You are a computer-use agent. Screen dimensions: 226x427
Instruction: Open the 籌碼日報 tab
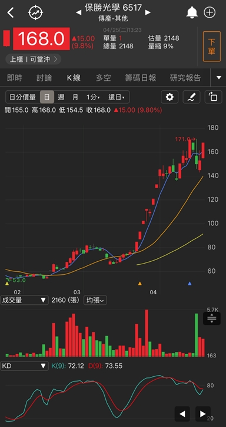pos(141,78)
